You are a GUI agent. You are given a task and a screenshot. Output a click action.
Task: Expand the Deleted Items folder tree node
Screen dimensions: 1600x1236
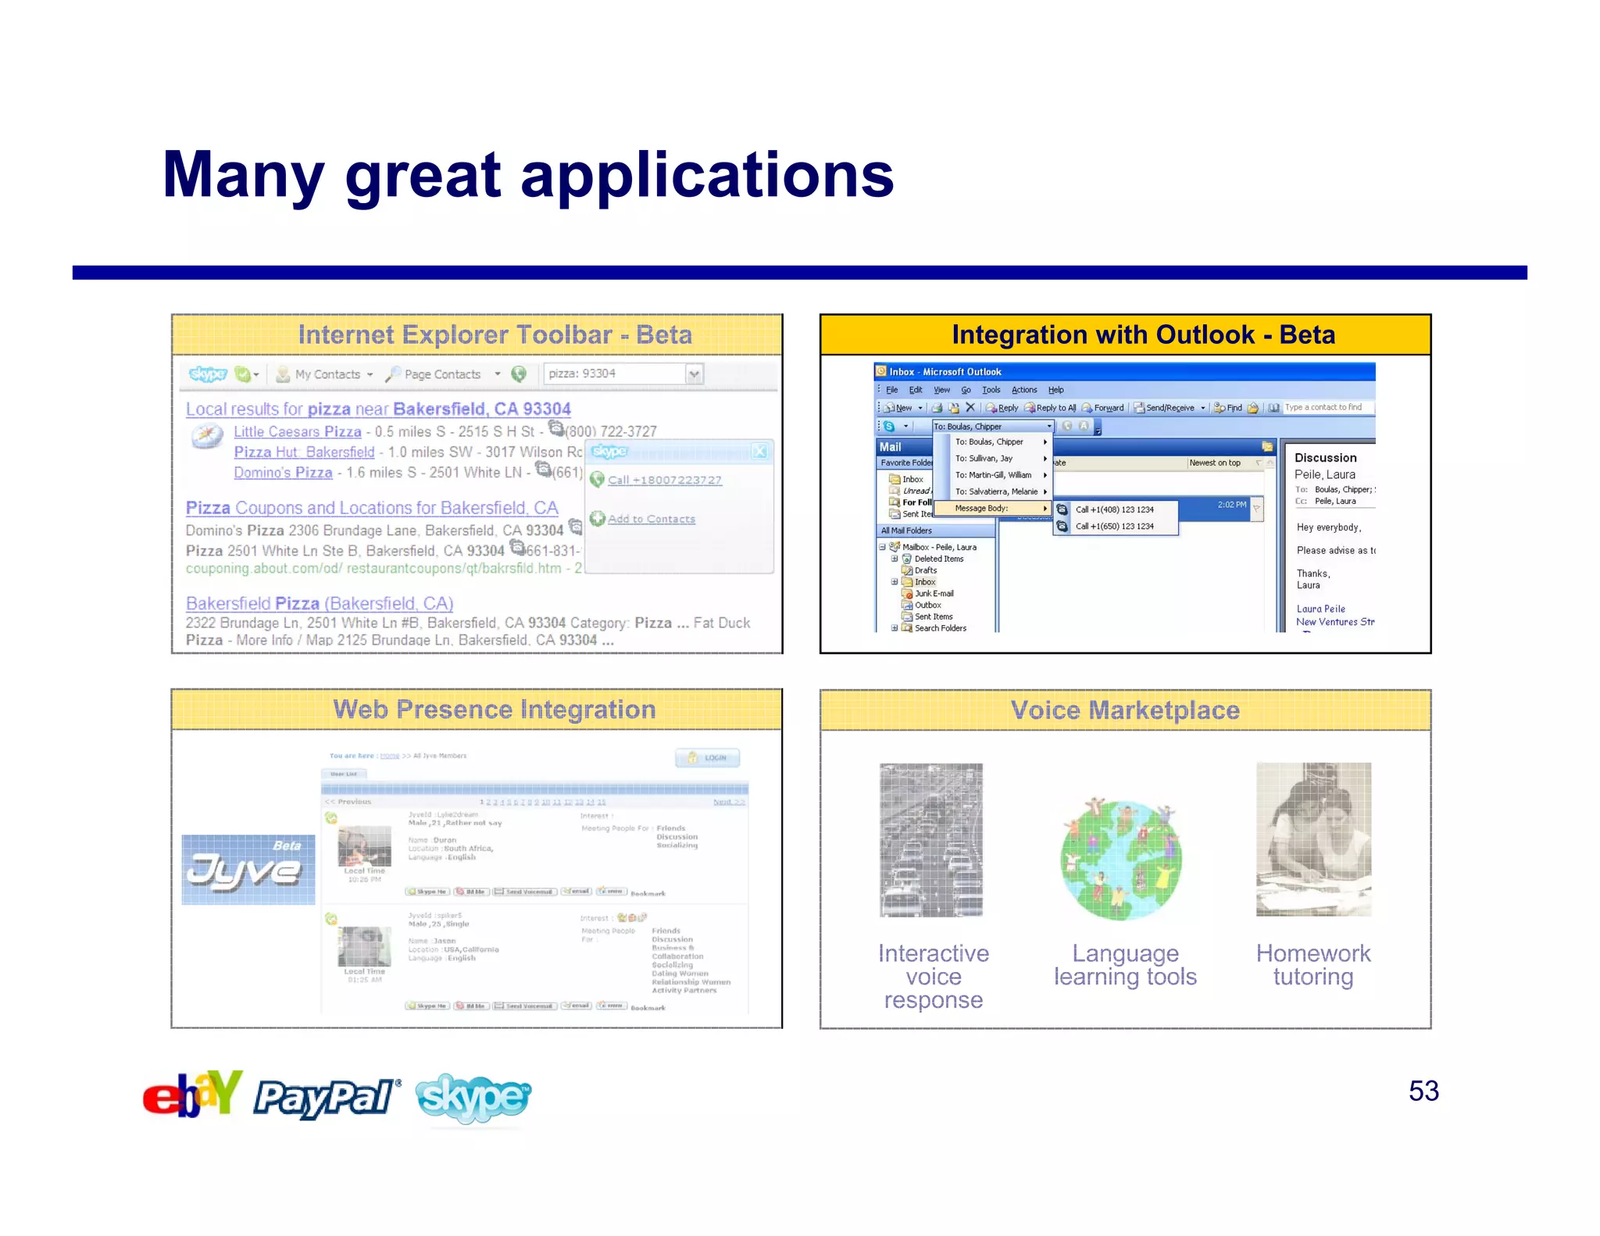pyautogui.click(x=895, y=559)
